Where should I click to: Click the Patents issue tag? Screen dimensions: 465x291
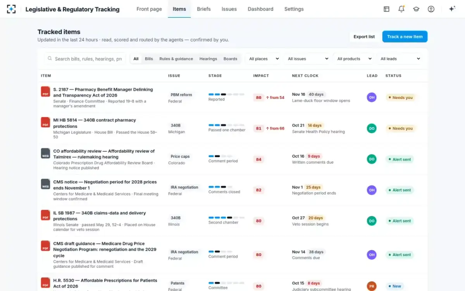click(177, 283)
